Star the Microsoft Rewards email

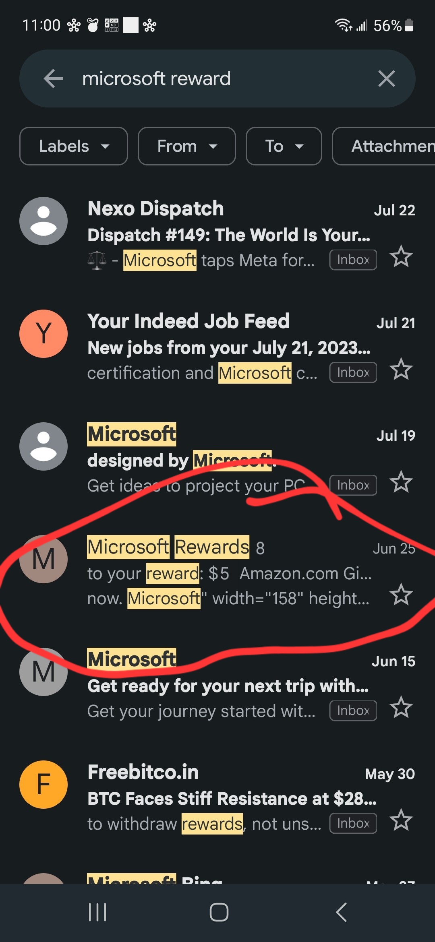coord(401,595)
